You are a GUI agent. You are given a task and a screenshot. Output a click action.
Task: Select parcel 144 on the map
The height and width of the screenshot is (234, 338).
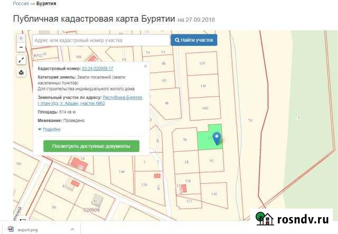(121, 172)
